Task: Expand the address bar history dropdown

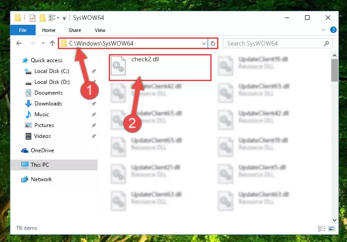Action: coord(204,44)
